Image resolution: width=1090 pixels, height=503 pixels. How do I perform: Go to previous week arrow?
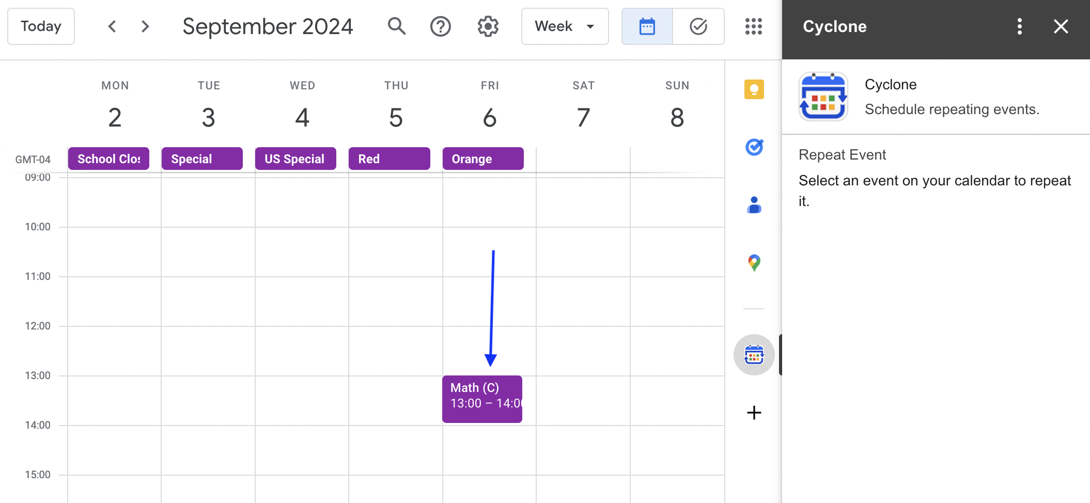[x=112, y=26]
